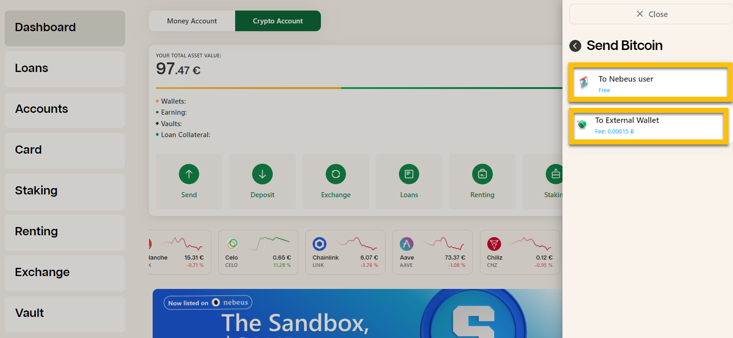Click the Exchange quick action label

coord(336,195)
